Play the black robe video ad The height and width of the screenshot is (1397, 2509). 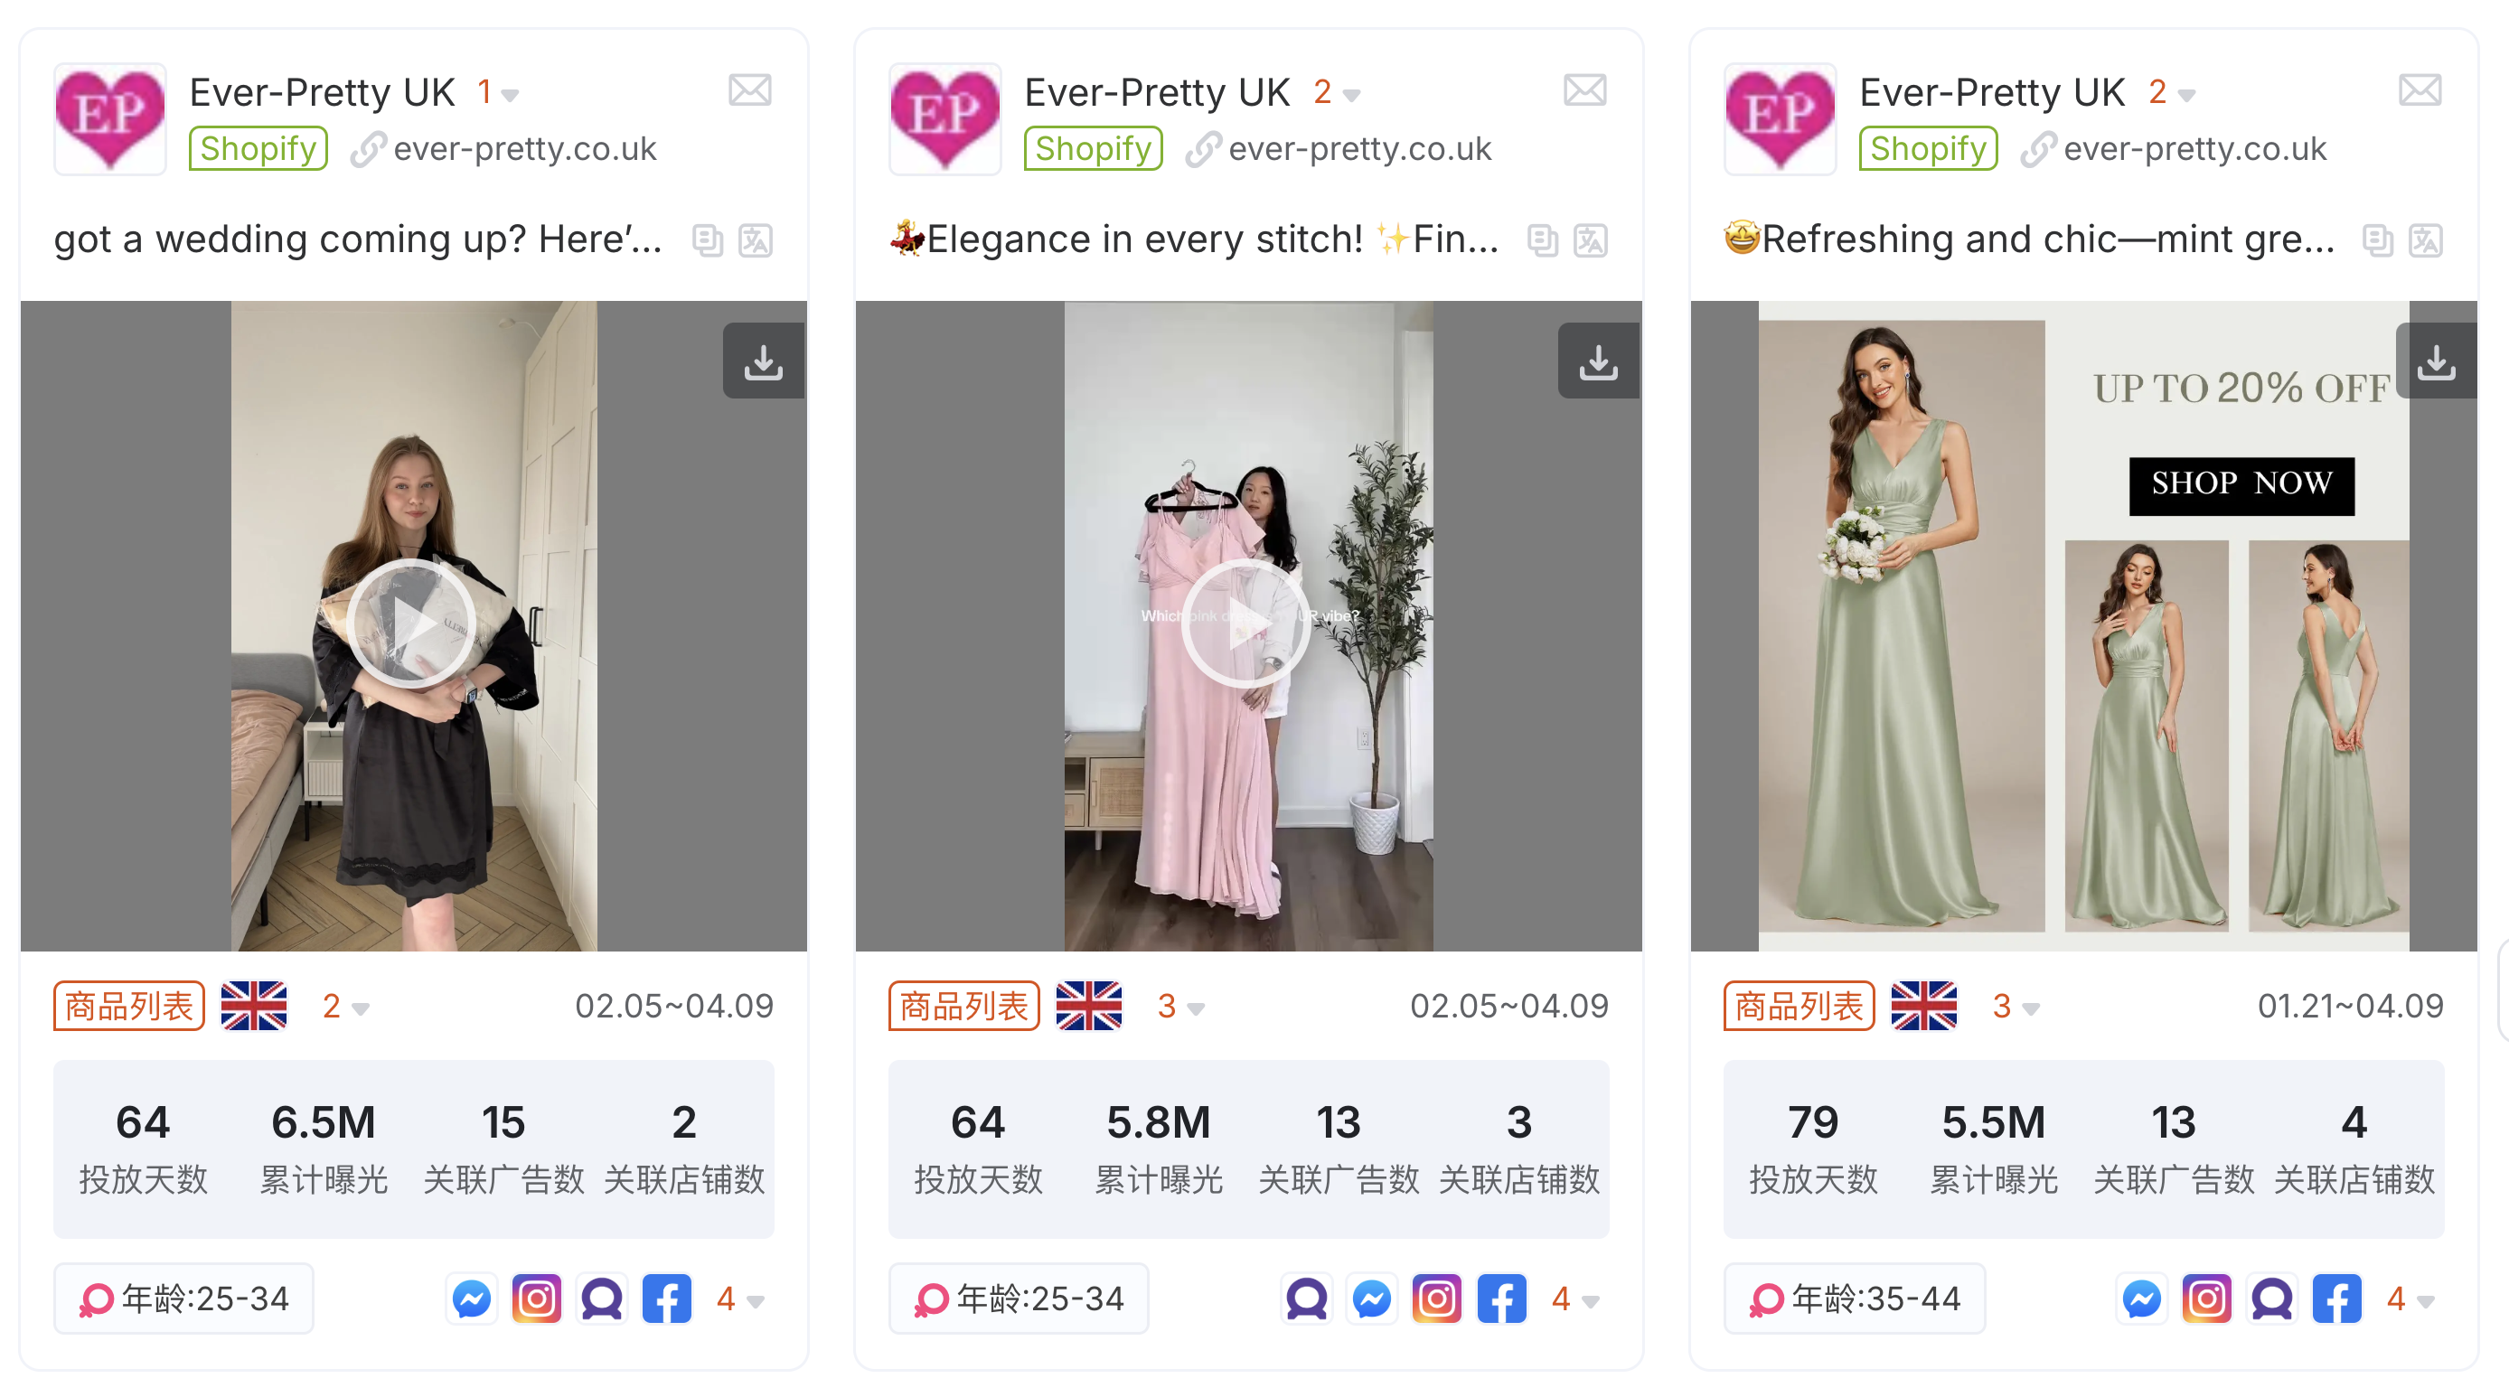coord(412,624)
